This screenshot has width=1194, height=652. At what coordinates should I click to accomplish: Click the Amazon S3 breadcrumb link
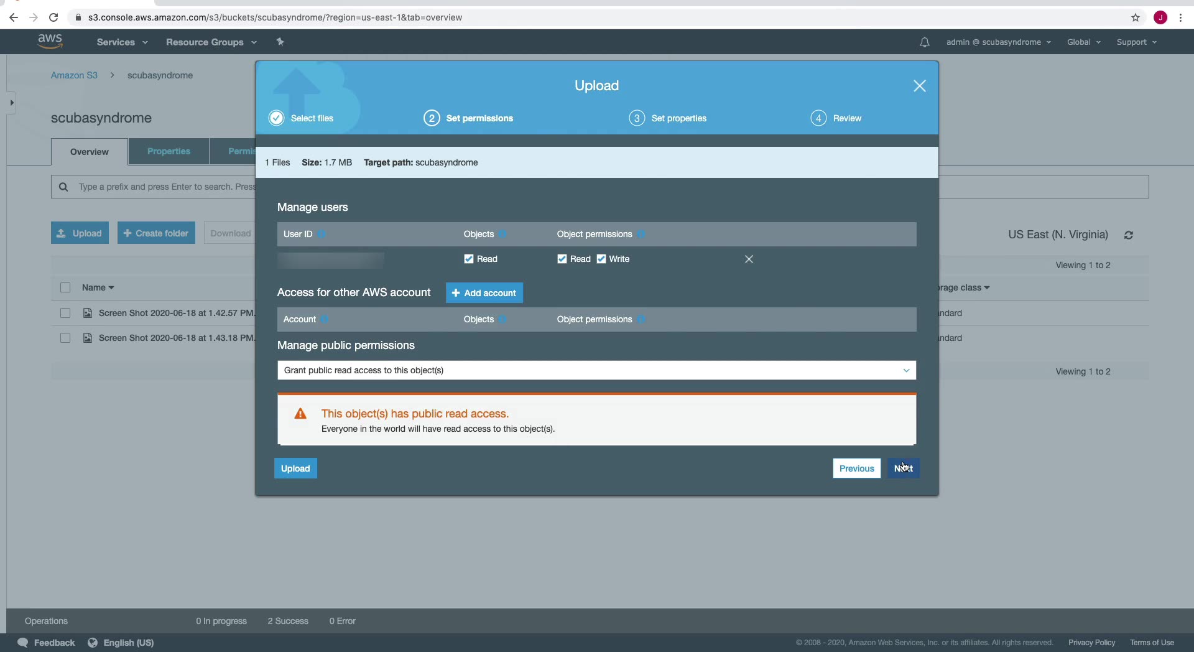tap(74, 75)
